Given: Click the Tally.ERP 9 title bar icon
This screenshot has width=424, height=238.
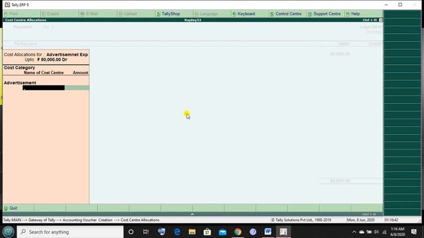Looking at the screenshot, I should [x=7, y=5].
